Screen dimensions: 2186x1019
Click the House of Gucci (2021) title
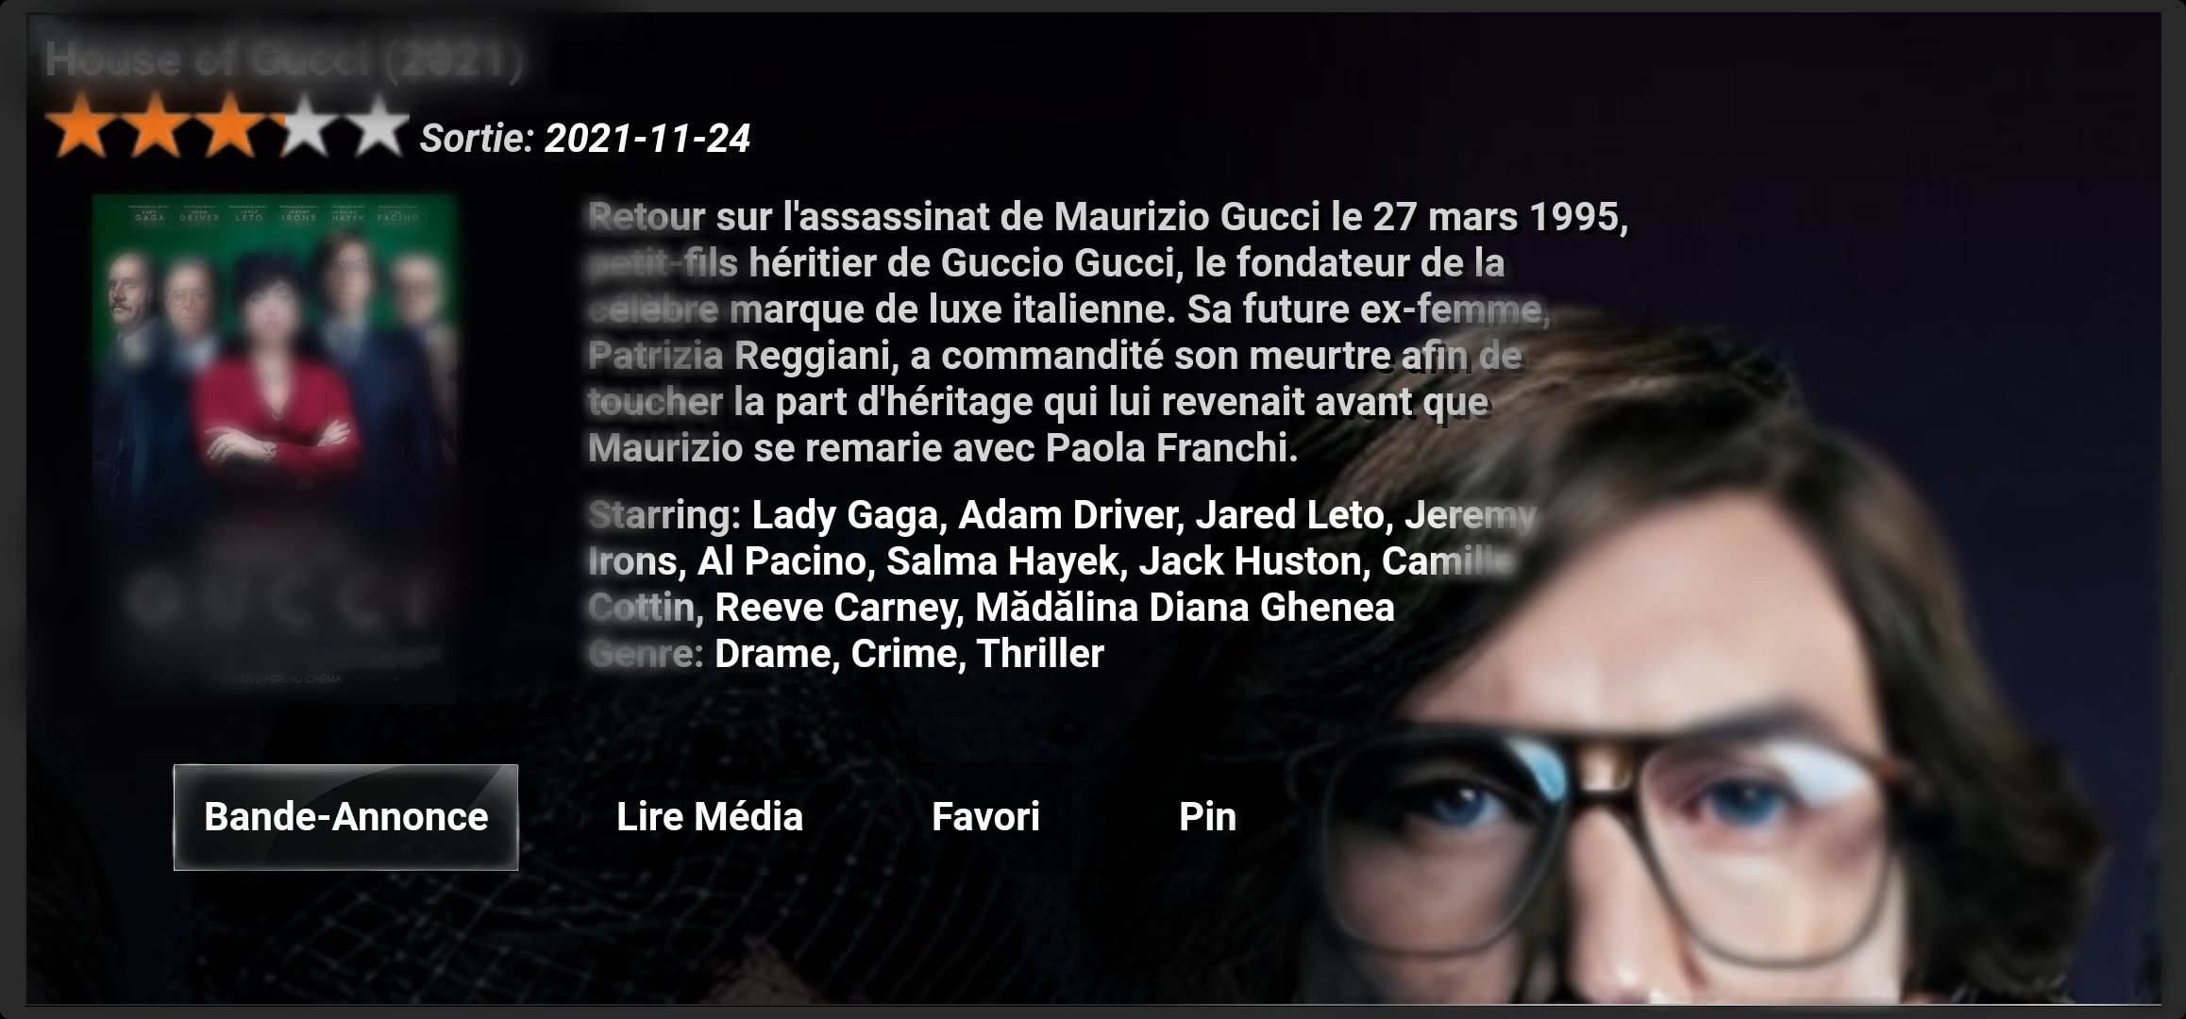click(x=283, y=60)
